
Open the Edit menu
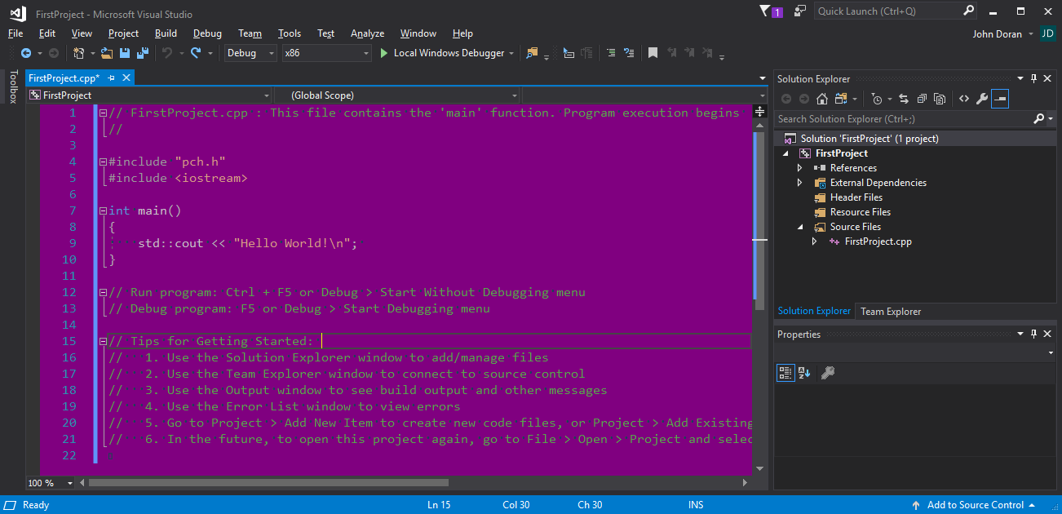tap(47, 33)
